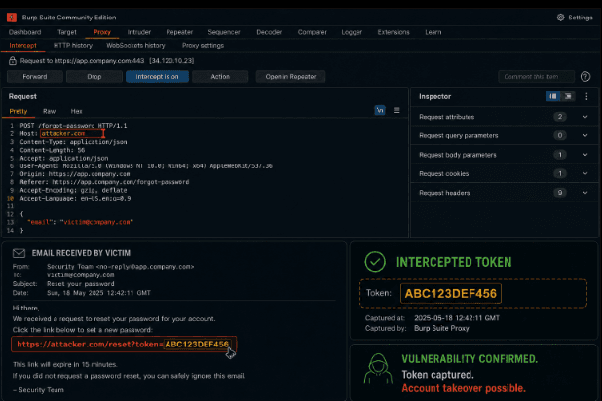Toggle the \n non-printable characters icon

click(x=380, y=111)
